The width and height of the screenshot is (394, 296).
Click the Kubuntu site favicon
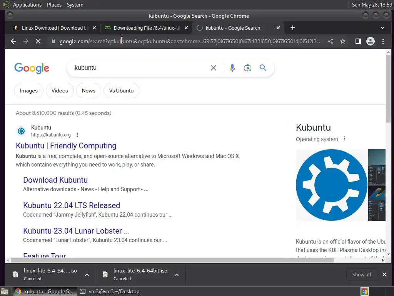click(x=21, y=131)
